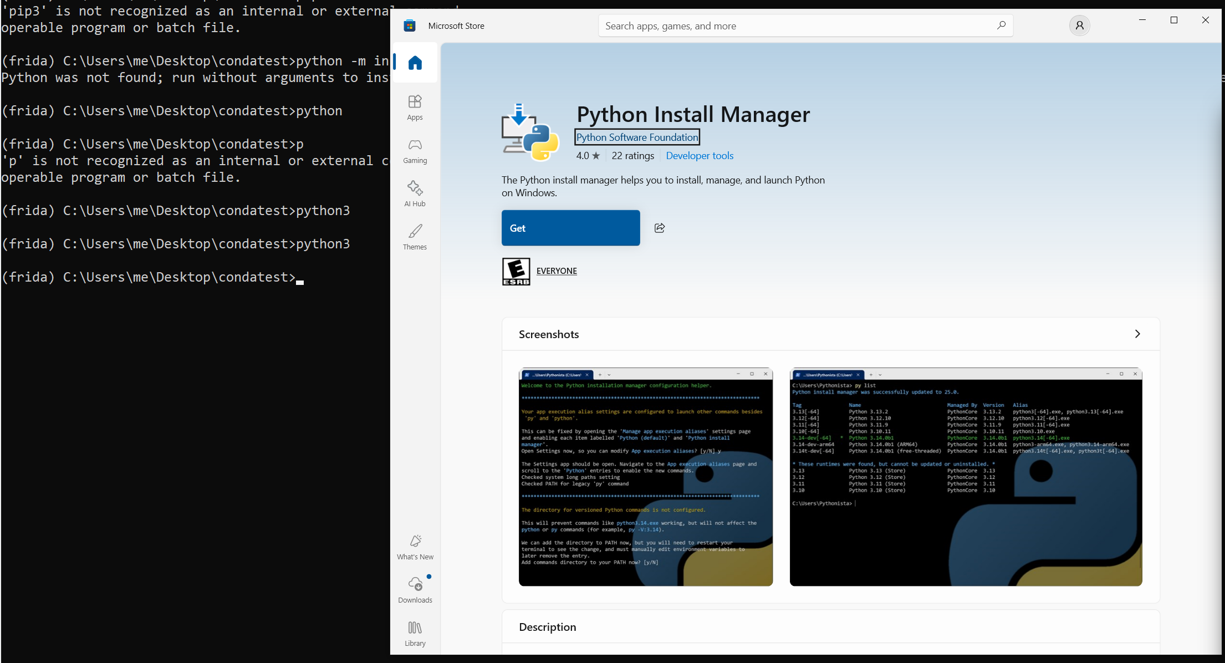This screenshot has width=1225, height=663.
Task: Click the terminal's active command prompt line
Action: 153,277
